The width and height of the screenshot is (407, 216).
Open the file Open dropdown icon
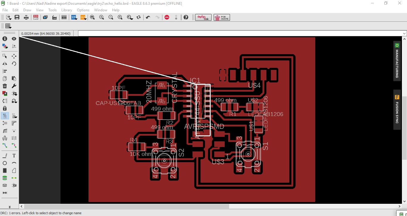click(8, 17)
